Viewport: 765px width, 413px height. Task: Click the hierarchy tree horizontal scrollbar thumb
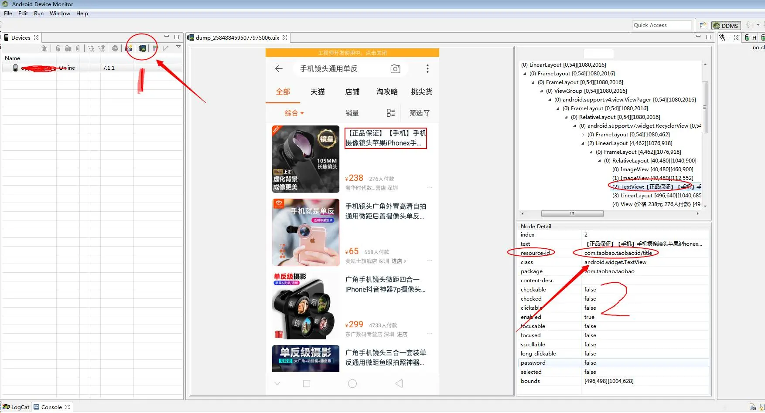pos(572,214)
